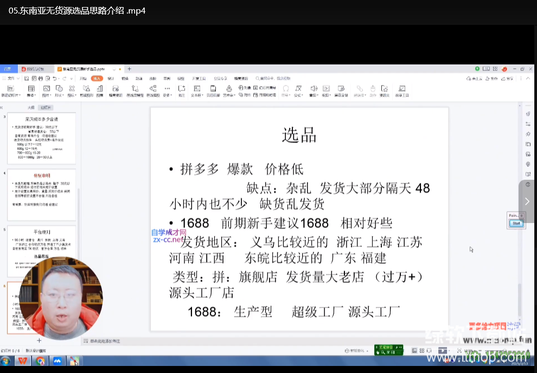Open the Home tab in the tab bar
The image size is (537, 373).
[7, 69]
